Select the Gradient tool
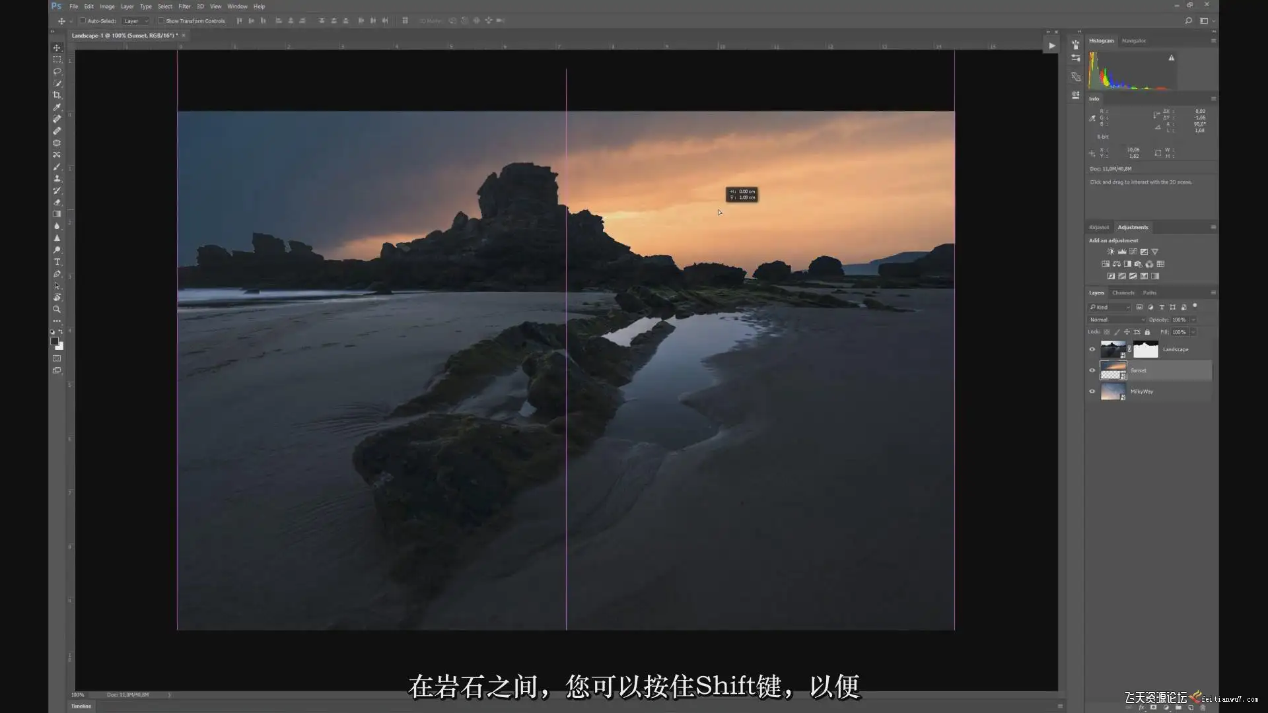1268x713 pixels. tap(57, 215)
